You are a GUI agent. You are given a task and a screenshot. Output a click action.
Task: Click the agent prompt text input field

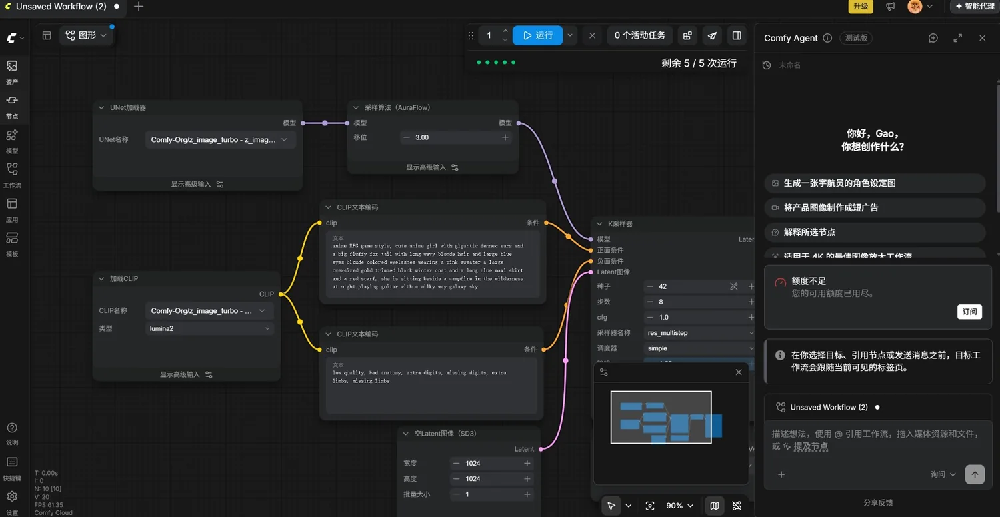click(877, 440)
